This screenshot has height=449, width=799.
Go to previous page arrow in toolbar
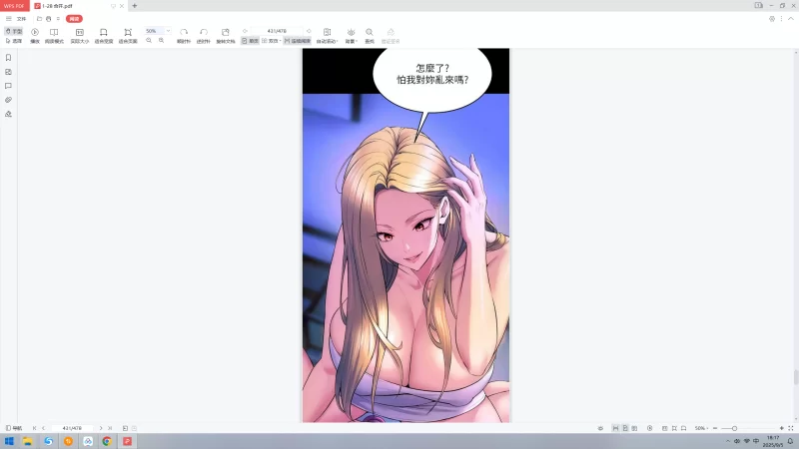(245, 31)
